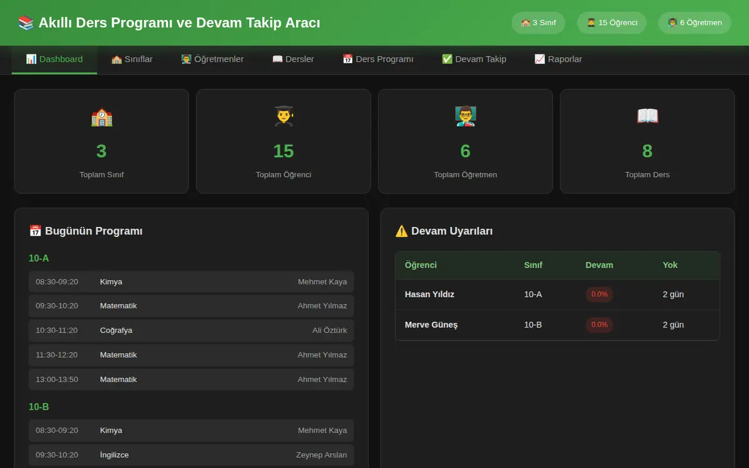Select the 09:30-10:20 İngilizce lesson row
Image resolution: width=749 pixels, height=468 pixels.
(191, 455)
